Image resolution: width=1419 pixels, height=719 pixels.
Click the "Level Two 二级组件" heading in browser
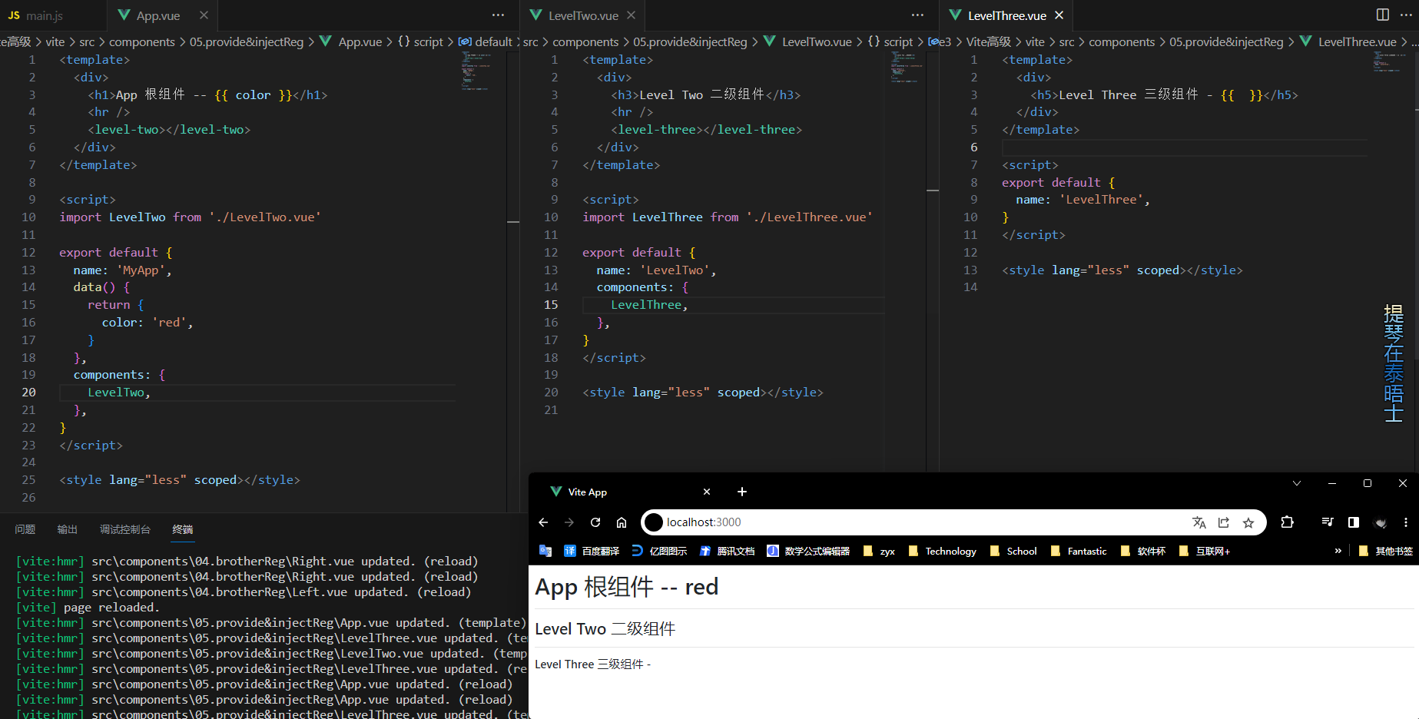tap(605, 629)
